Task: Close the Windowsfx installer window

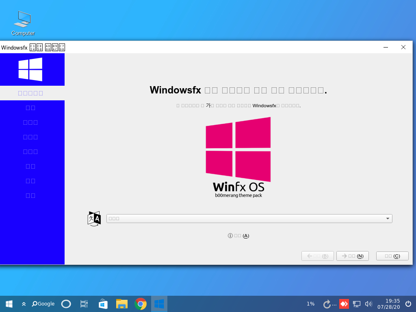Action: (x=403, y=47)
